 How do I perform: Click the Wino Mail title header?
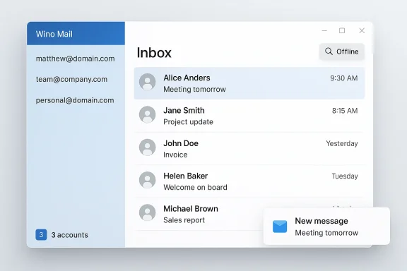click(x=76, y=34)
